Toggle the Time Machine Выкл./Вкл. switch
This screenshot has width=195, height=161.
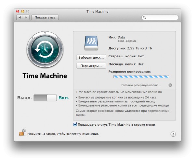point(45,98)
